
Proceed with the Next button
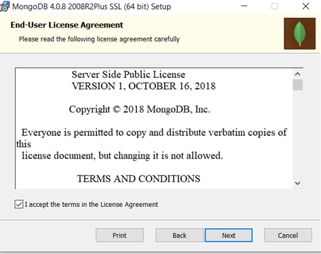coord(228,235)
